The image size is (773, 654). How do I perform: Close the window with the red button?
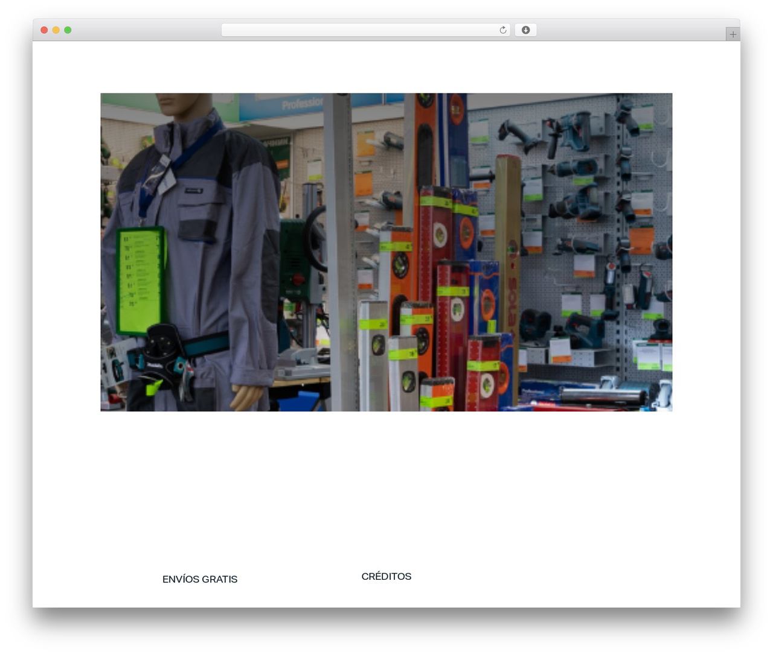click(44, 30)
